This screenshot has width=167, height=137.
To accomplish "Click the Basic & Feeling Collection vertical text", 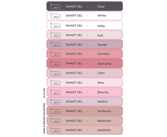I will 44,118.
